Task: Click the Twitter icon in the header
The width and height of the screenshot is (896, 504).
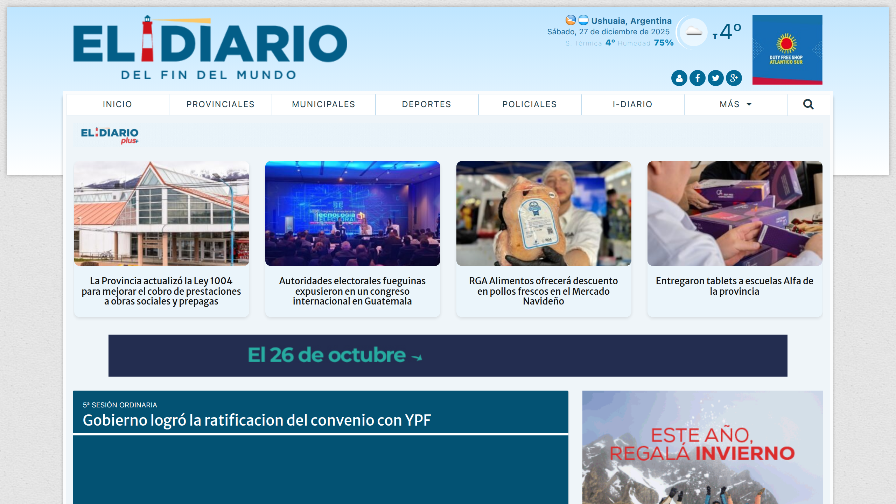Action: (x=715, y=78)
